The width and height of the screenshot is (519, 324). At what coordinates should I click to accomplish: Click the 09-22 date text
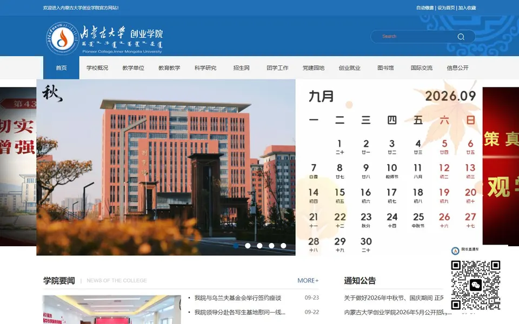312,312
